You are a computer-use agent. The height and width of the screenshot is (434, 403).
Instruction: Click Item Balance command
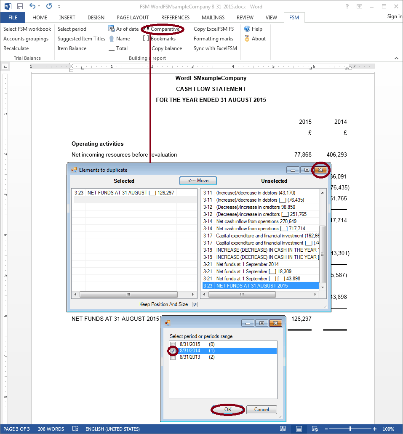click(72, 48)
